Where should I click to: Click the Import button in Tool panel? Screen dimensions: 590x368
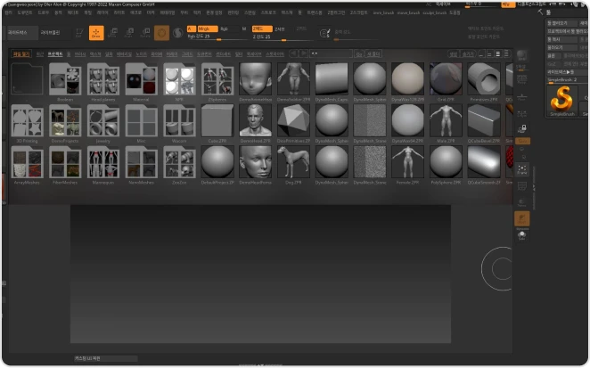[561, 48]
